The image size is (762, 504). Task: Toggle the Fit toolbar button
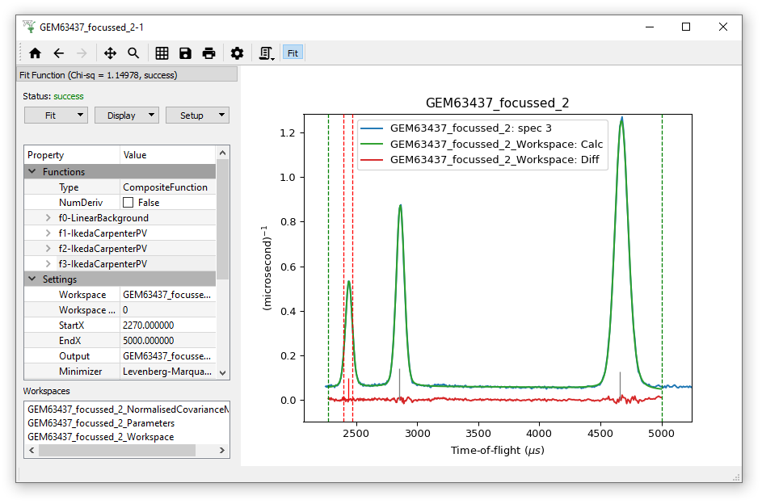293,53
